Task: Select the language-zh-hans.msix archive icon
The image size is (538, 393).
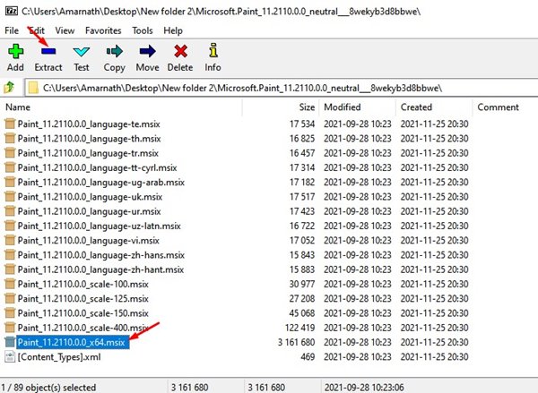Action: pos(10,255)
